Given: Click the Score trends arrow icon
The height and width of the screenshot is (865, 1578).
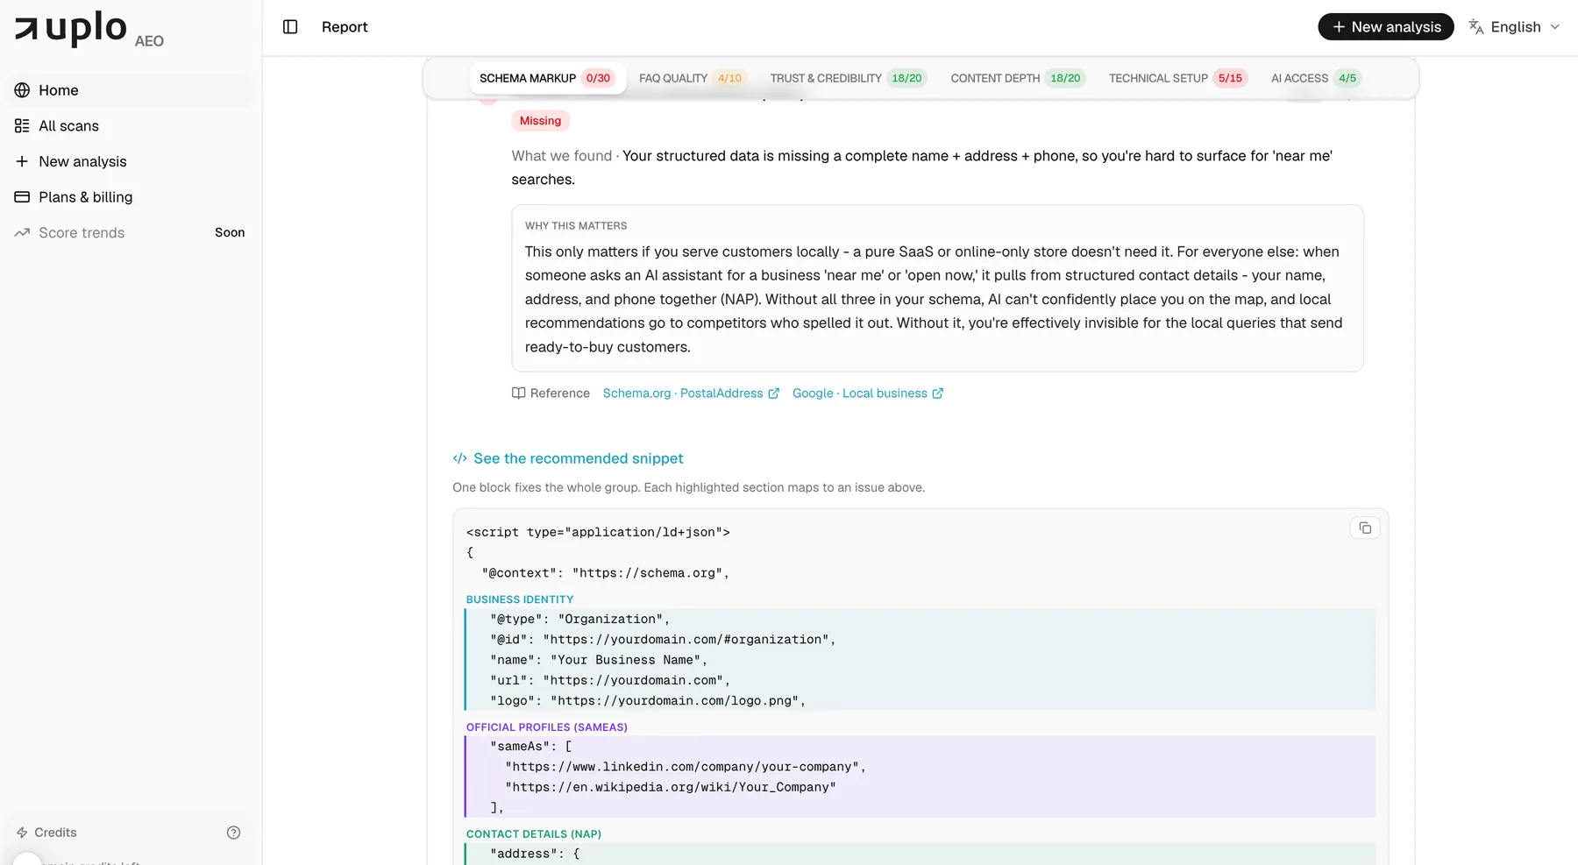Looking at the screenshot, I should click(22, 232).
